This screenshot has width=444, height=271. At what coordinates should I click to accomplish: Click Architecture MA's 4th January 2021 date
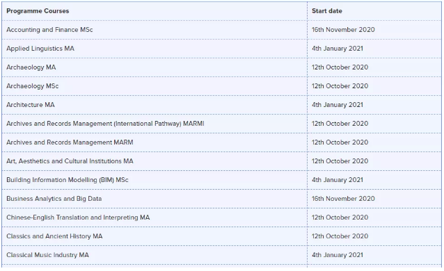(338, 105)
